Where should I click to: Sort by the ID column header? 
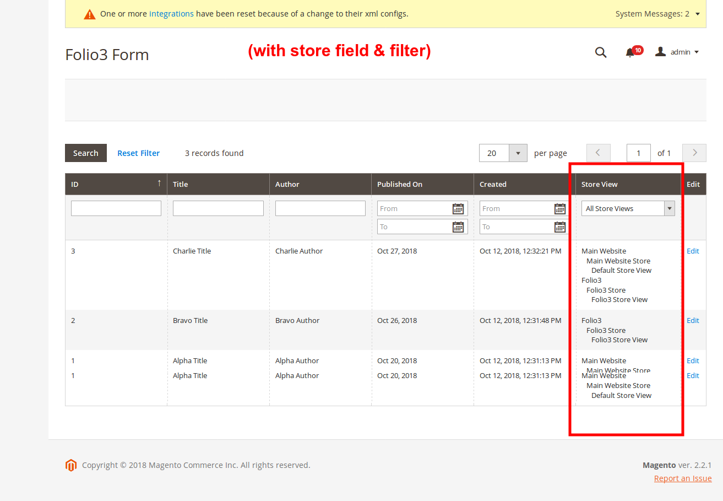point(116,184)
